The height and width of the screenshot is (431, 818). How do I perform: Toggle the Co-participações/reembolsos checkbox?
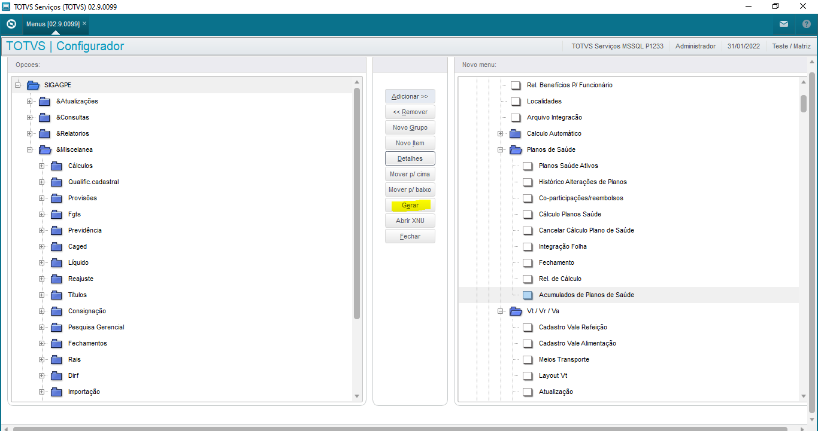tap(528, 198)
